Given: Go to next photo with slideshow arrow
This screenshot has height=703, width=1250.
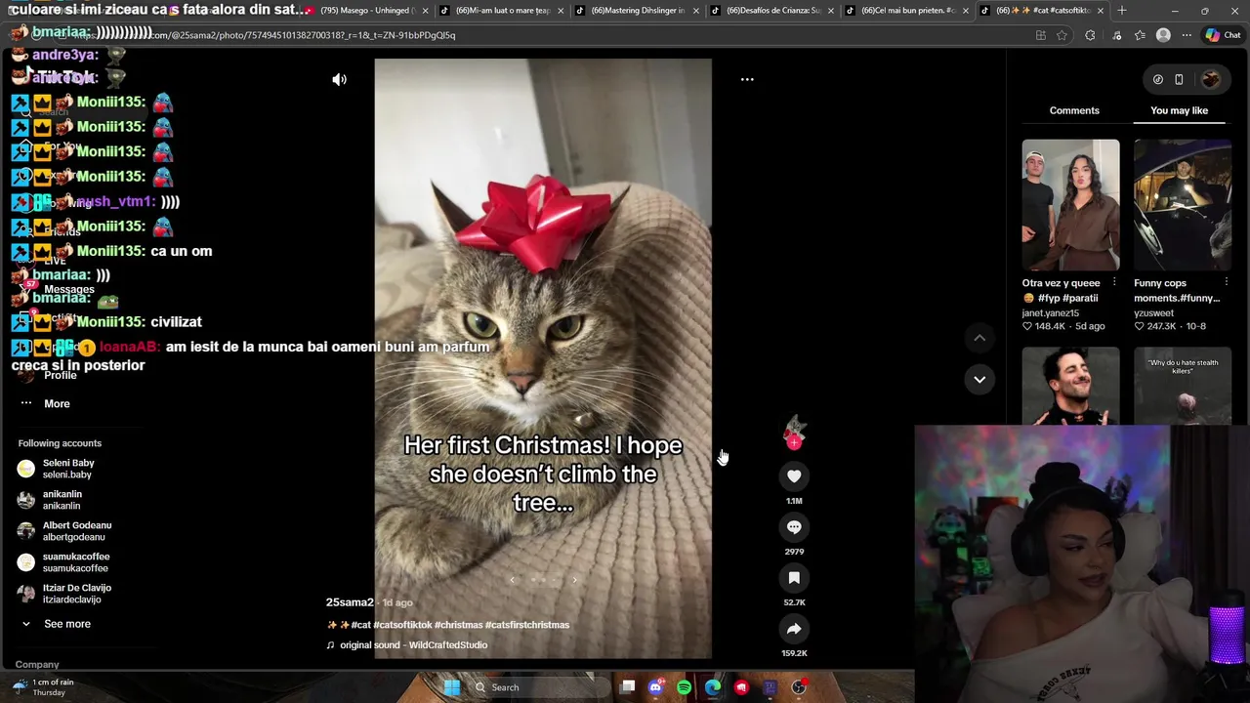Looking at the screenshot, I should [574, 580].
